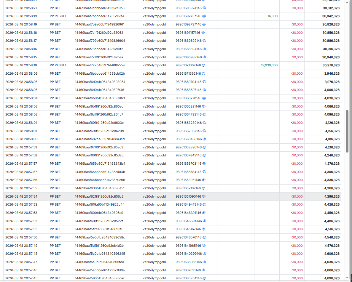352x282 pixels.
Task: Open the eye icon for 98951649472146
Action: point(205,204)
